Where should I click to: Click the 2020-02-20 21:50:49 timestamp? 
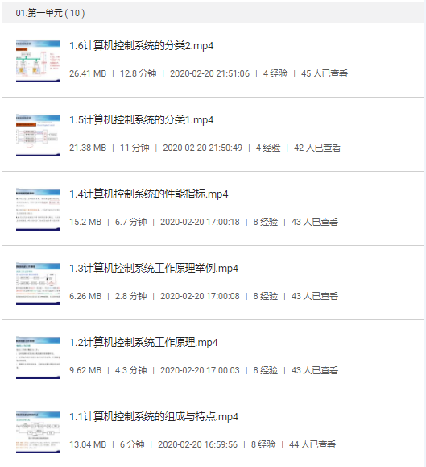[202, 148]
